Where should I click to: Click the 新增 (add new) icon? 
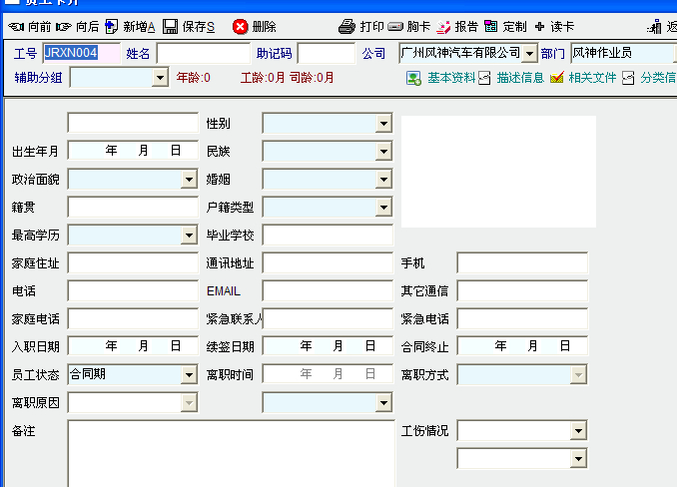(x=111, y=27)
